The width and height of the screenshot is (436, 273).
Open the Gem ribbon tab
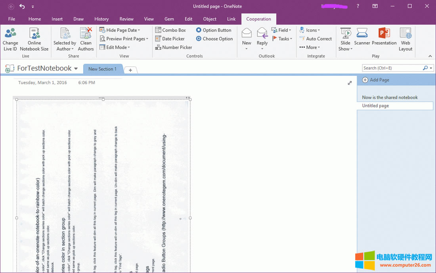click(x=169, y=19)
